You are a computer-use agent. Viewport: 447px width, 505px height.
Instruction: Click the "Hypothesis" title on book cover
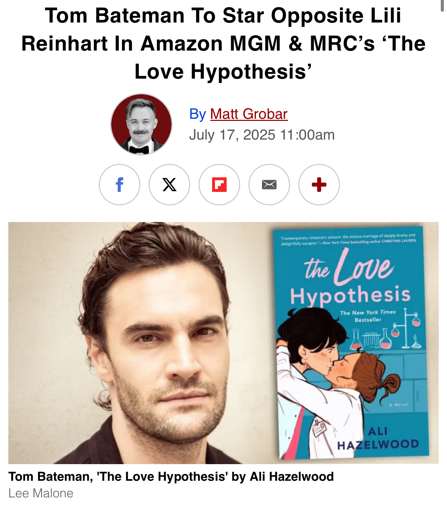pyautogui.click(x=351, y=295)
